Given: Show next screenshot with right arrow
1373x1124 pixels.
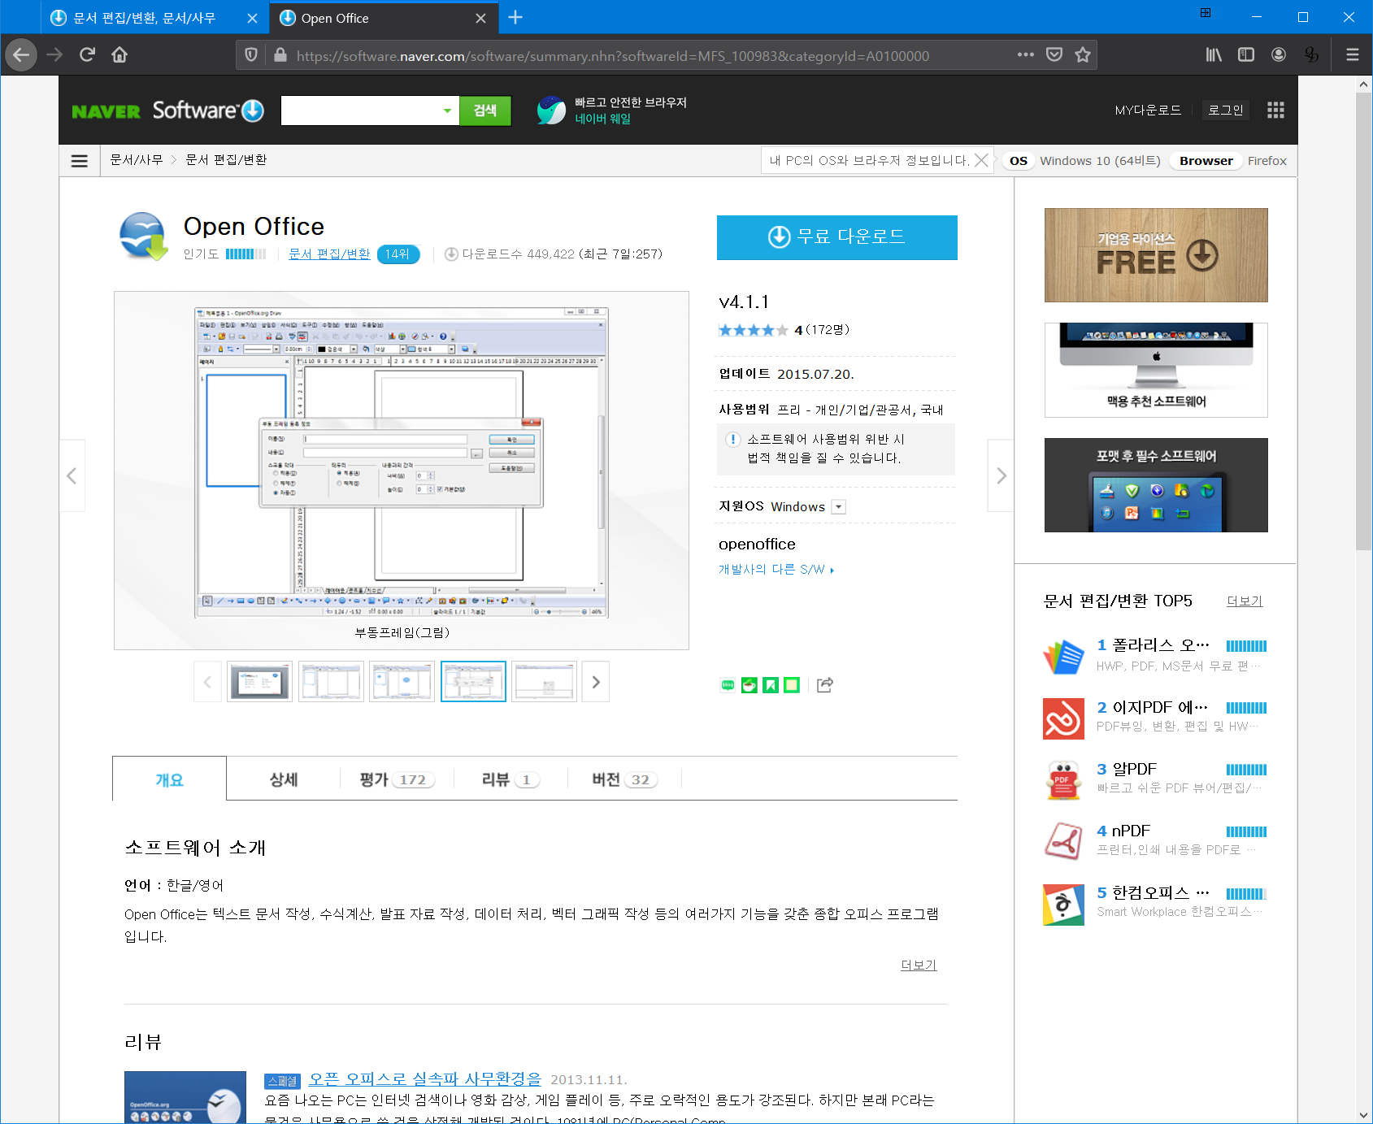Looking at the screenshot, I should click(x=1001, y=475).
